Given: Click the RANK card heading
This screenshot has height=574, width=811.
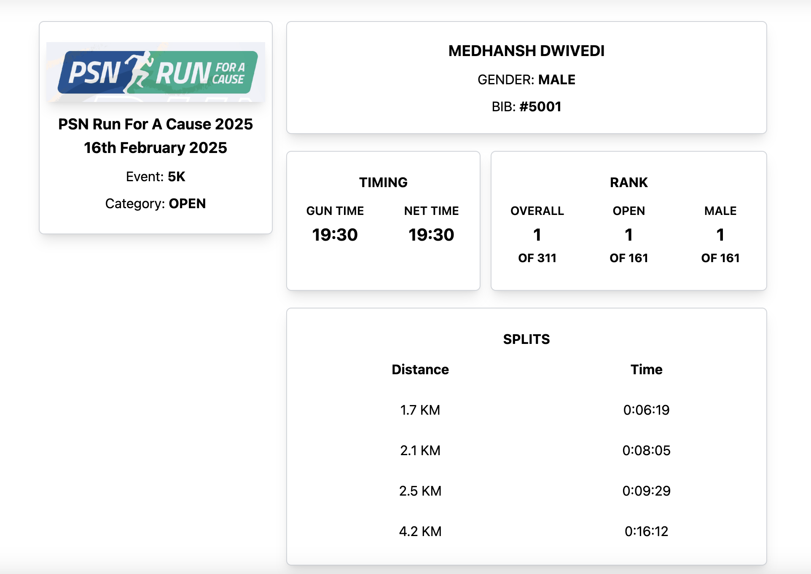Looking at the screenshot, I should 628,182.
